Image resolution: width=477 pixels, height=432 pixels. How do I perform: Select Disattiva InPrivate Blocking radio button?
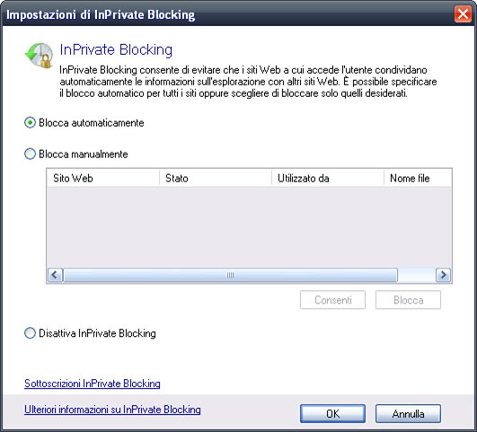pos(30,333)
